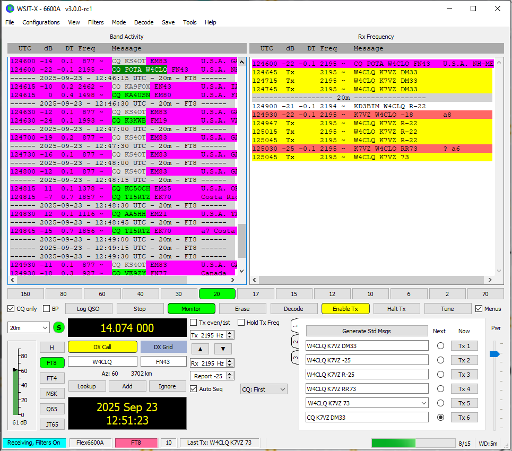This screenshot has height=451, width=512.
Task: Click the green S split indicator
Action: (x=59, y=328)
